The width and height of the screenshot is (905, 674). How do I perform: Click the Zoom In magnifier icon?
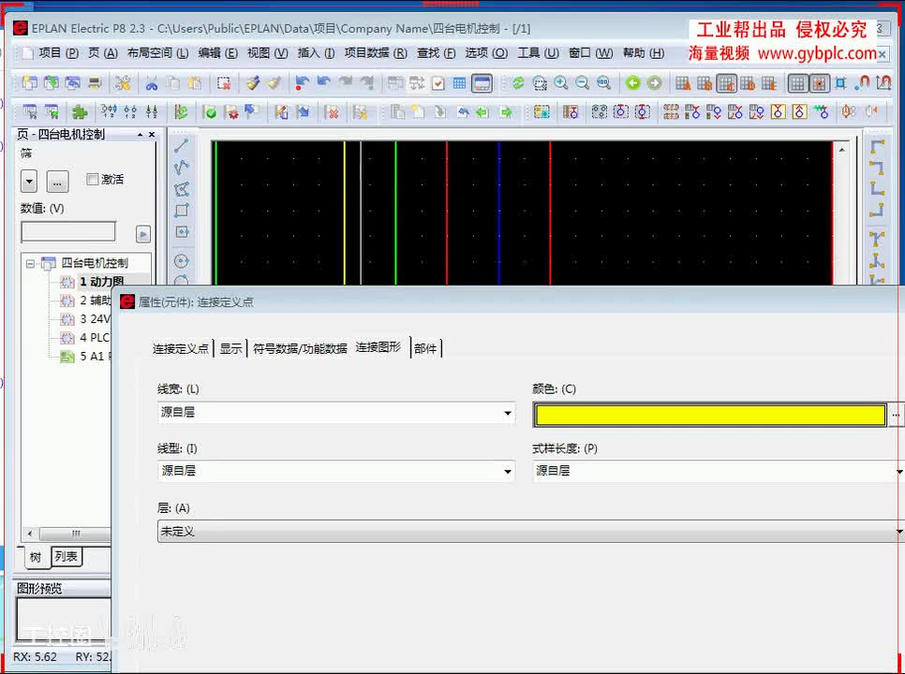(x=561, y=83)
